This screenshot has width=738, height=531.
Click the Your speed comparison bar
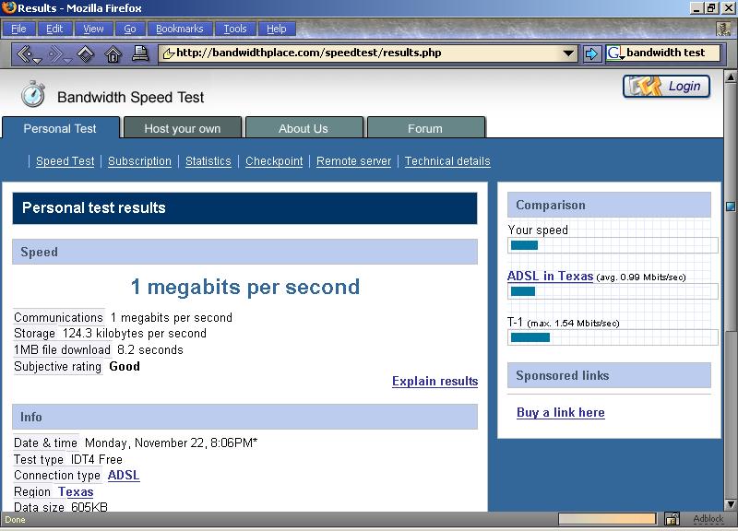(x=613, y=245)
